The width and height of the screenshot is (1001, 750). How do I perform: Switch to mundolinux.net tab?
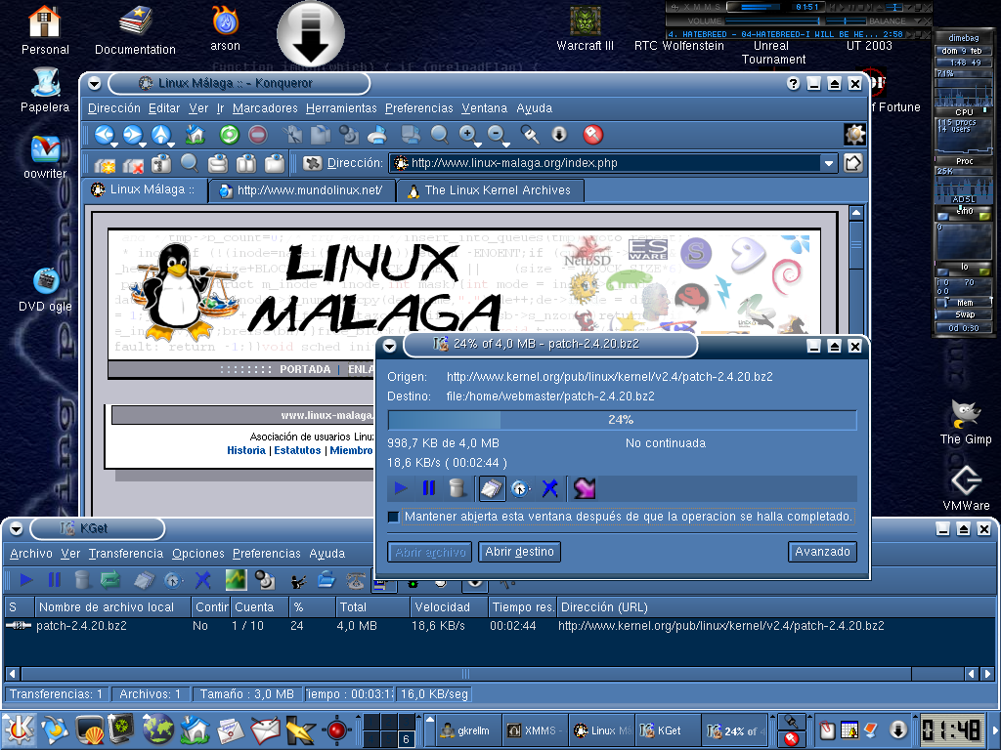pos(301,190)
